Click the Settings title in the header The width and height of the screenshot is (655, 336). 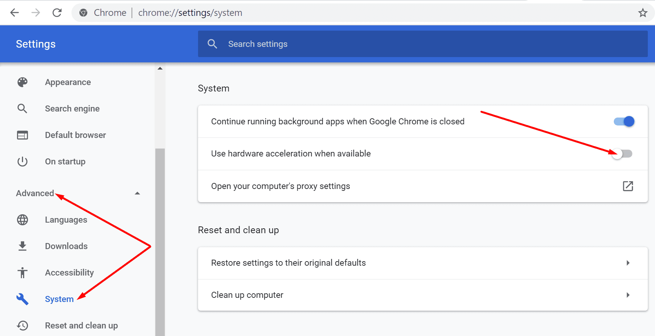(36, 44)
